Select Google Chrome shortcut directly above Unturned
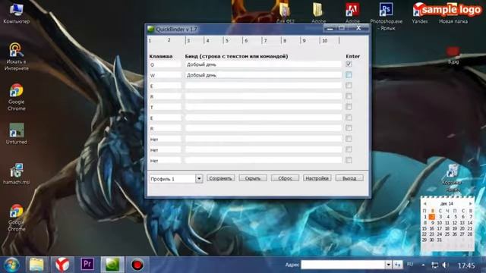 (x=16, y=97)
